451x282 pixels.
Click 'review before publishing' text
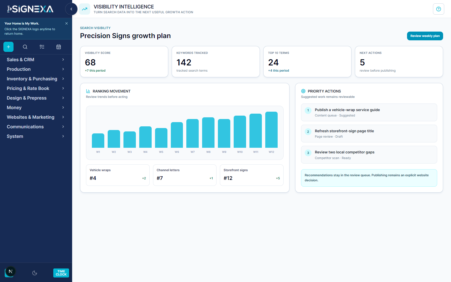(377, 70)
